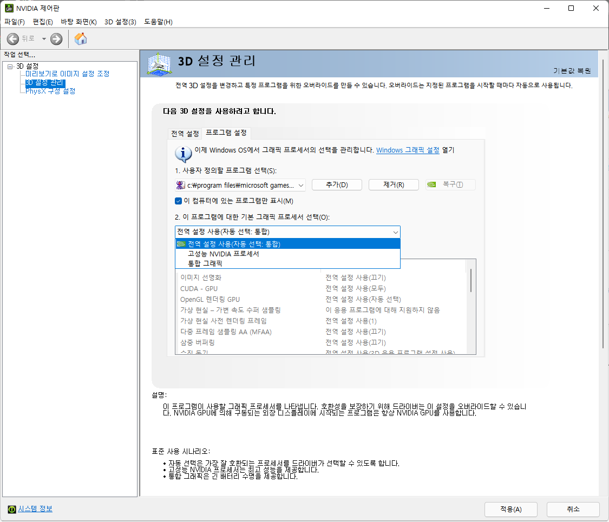Open the 편집(E) menu
This screenshot has width=609, height=522.
pos(43,22)
